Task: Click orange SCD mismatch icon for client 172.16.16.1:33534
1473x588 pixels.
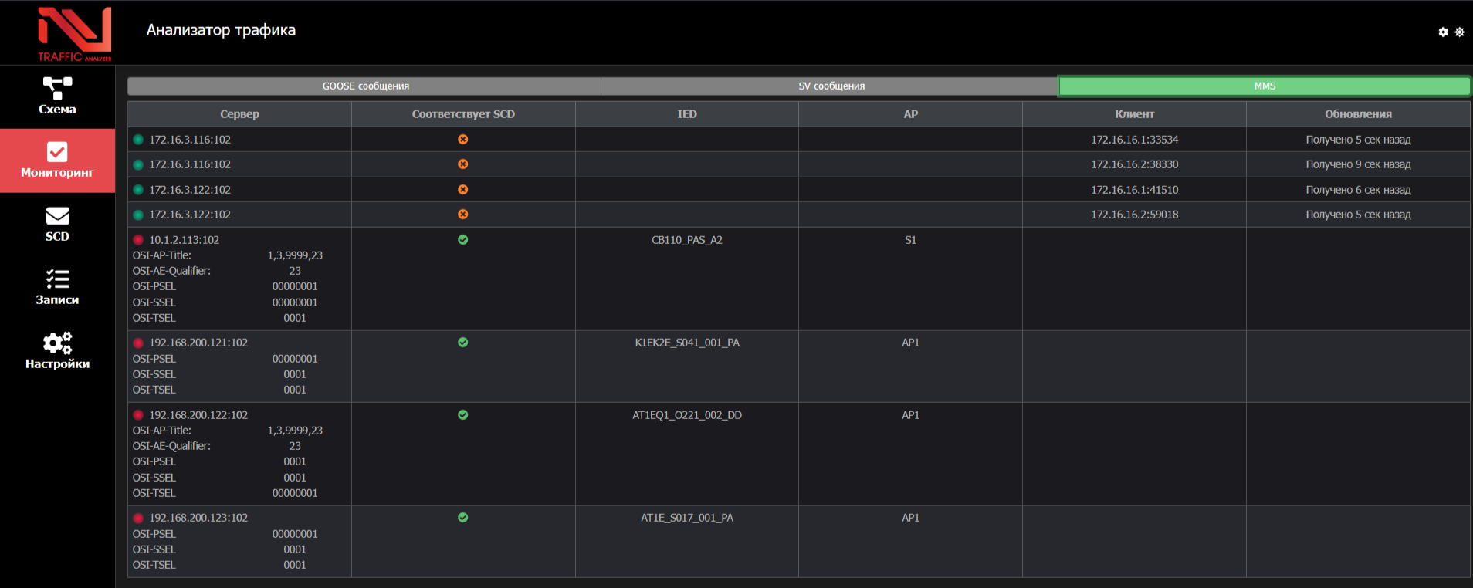Action: 462,140
